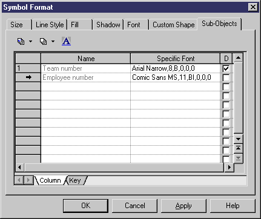
Task: Open font selection with underlined A icon
Action: pyautogui.click(x=66, y=41)
